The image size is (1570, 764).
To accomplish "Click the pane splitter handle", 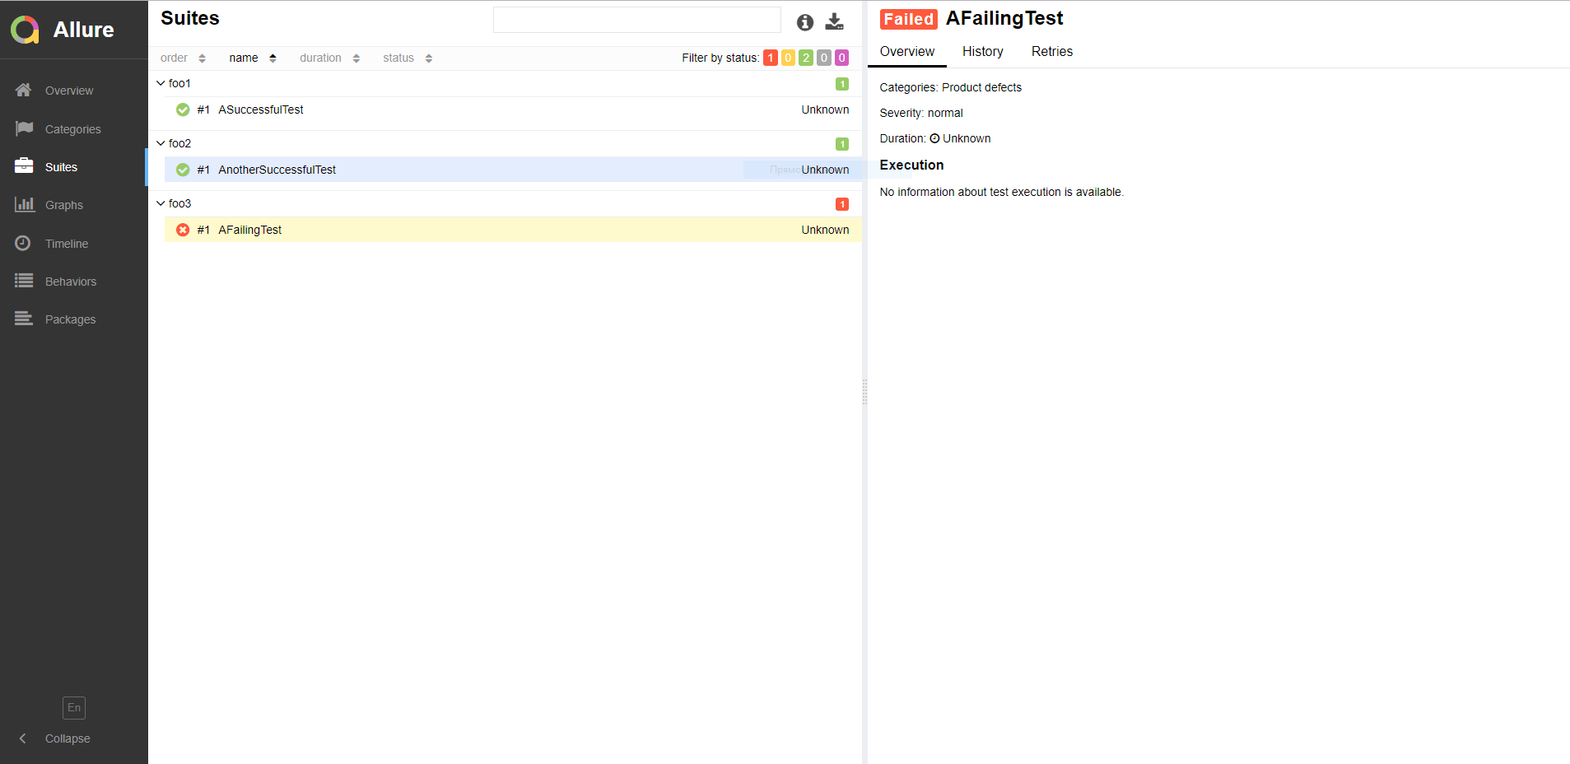I will [x=864, y=392].
